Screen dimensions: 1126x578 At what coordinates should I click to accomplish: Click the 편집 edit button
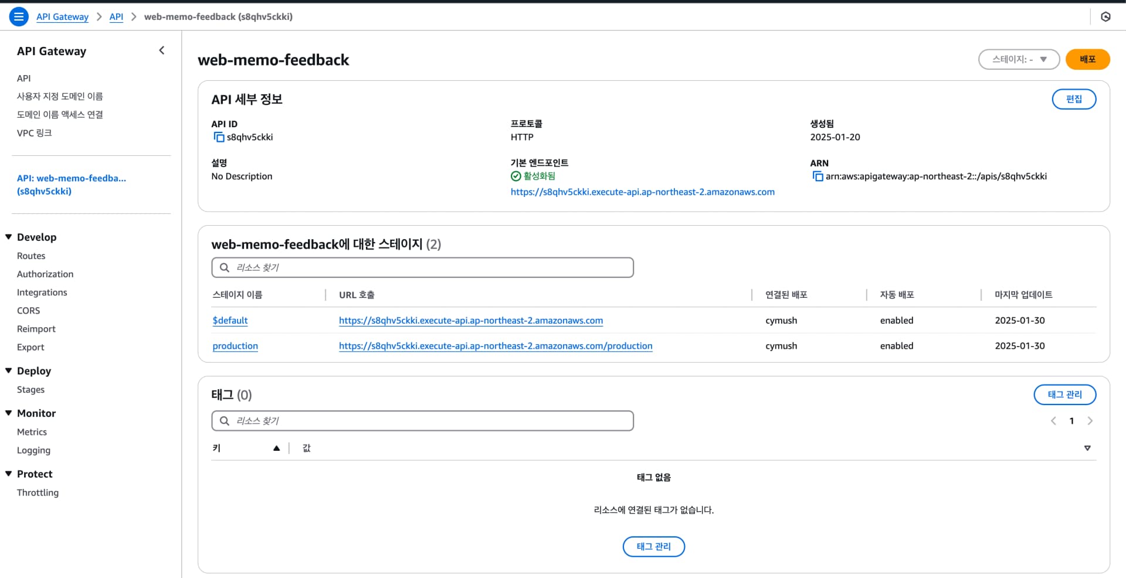pos(1074,99)
